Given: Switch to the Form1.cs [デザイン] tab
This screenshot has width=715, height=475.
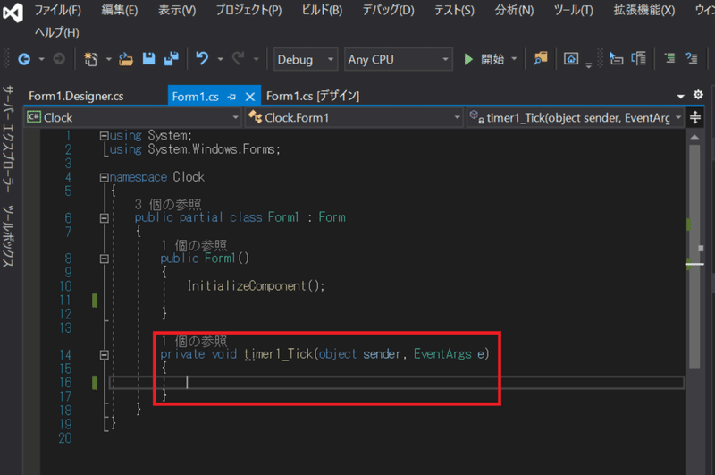Looking at the screenshot, I should tap(313, 97).
